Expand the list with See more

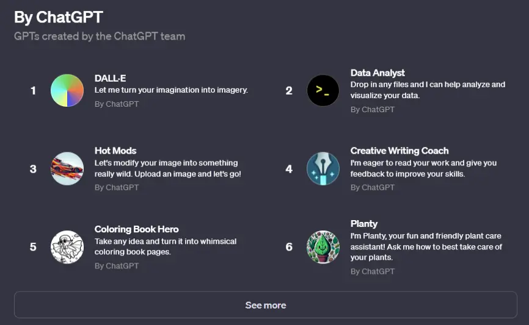click(x=266, y=305)
